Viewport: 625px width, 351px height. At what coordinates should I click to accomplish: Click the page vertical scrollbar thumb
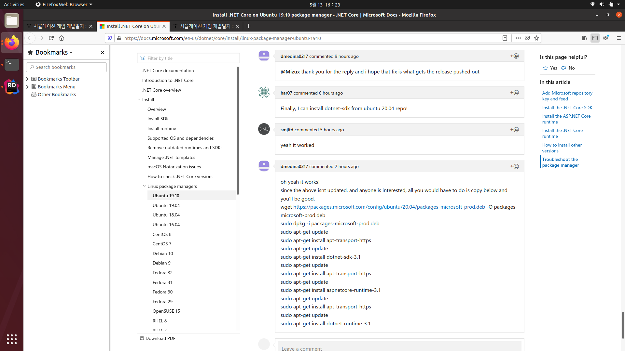(x=623, y=325)
